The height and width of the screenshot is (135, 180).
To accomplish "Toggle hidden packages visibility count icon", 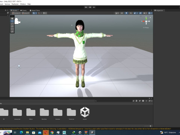I will coord(150,101).
